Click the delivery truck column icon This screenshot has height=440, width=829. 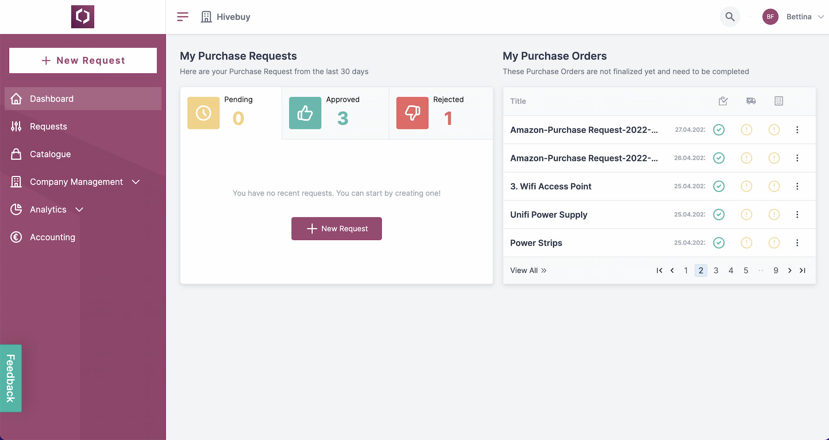click(751, 101)
